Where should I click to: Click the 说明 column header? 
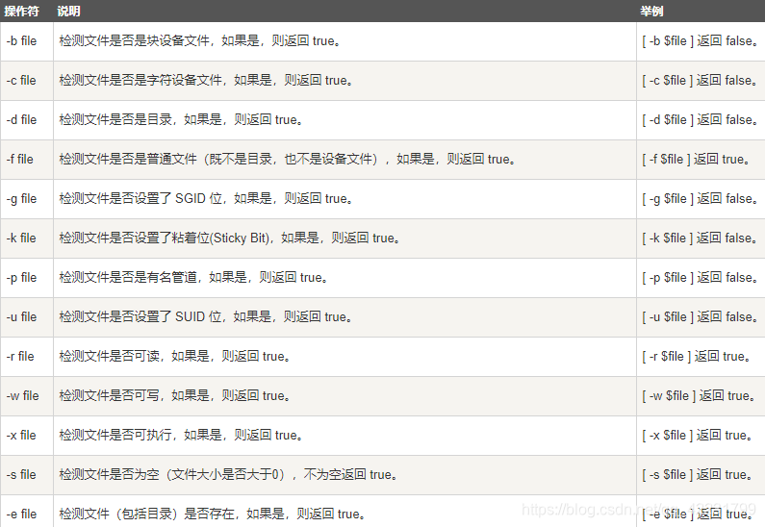68,12
